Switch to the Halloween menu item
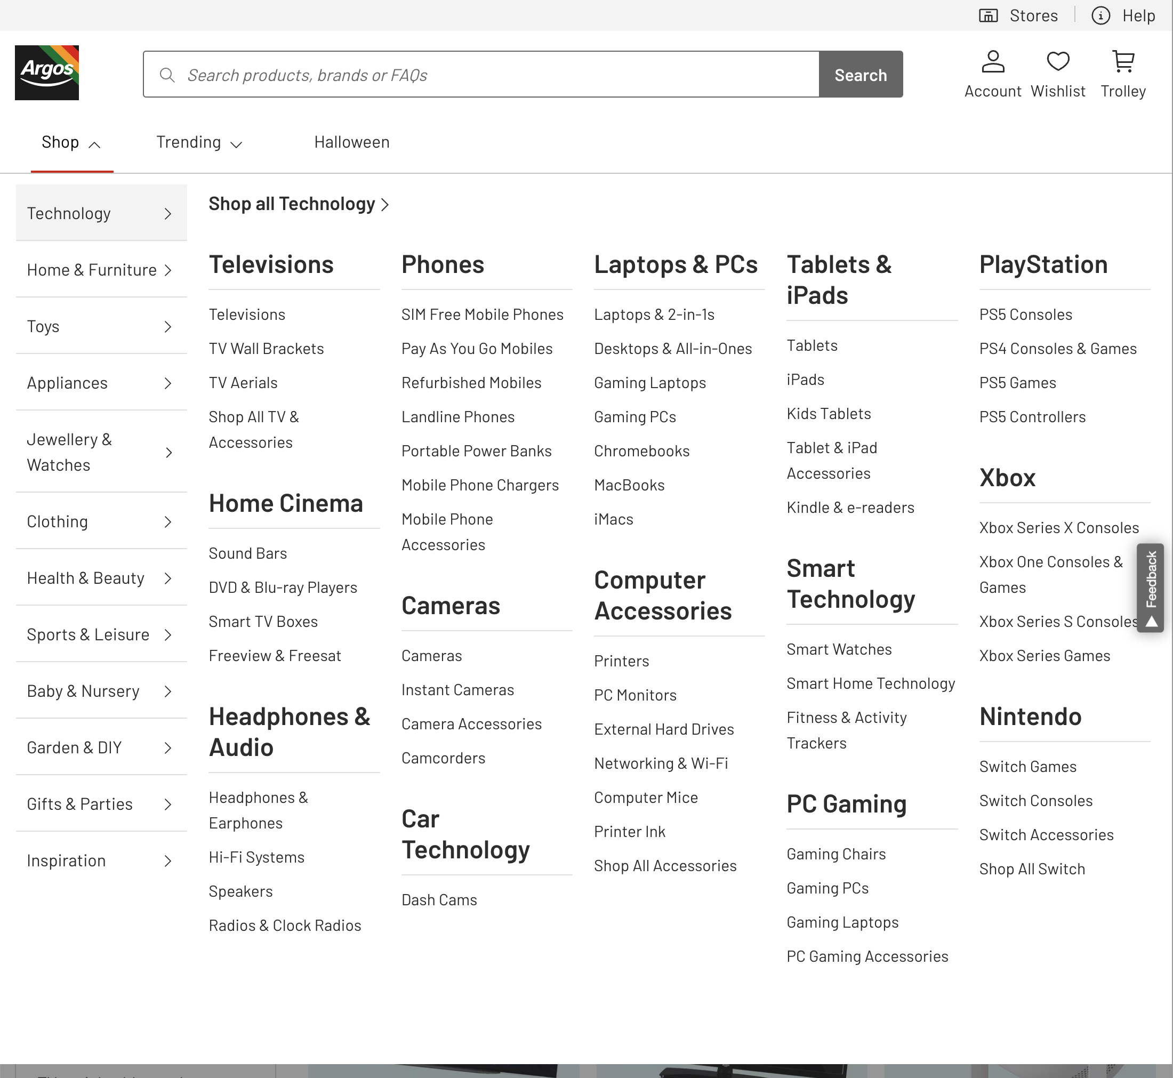This screenshot has height=1078, width=1173. click(351, 142)
